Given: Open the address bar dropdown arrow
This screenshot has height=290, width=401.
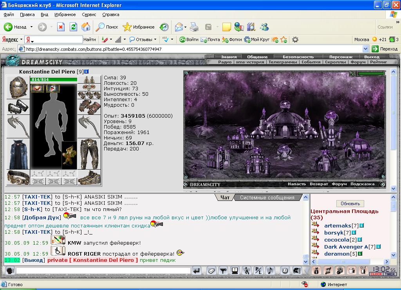Looking at the screenshot, I should coord(365,49).
